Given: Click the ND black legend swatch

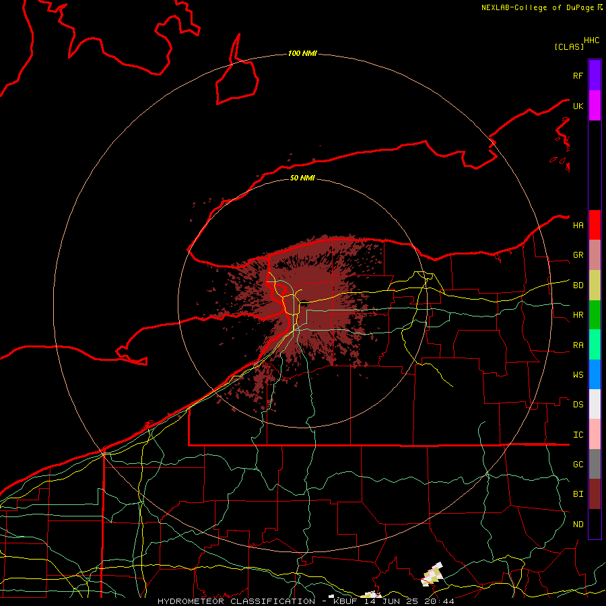Looking at the screenshot, I should click(595, 524).
